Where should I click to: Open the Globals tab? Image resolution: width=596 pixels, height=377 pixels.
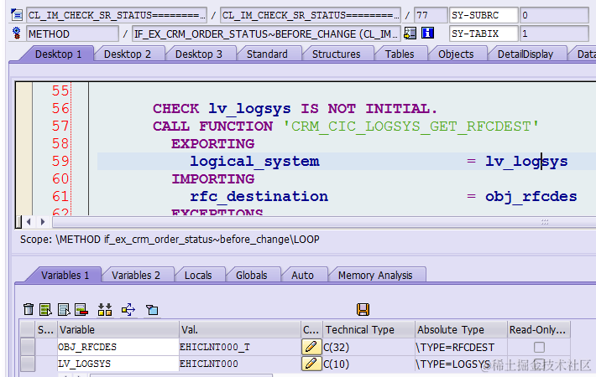252,275
